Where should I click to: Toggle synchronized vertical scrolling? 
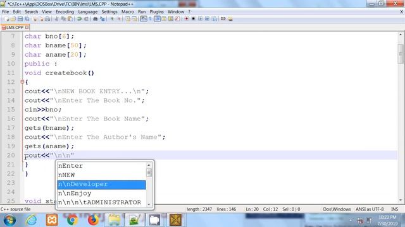128,19
